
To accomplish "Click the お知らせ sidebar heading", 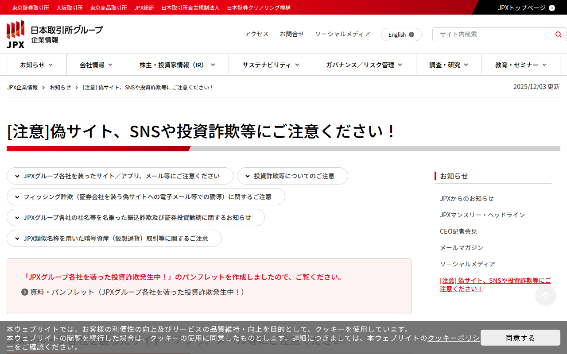I will [454, 176].
